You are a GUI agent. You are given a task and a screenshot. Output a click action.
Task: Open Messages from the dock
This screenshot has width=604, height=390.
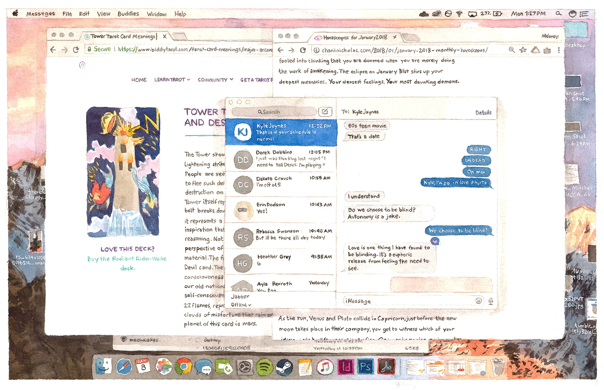(x=203, y=367)
